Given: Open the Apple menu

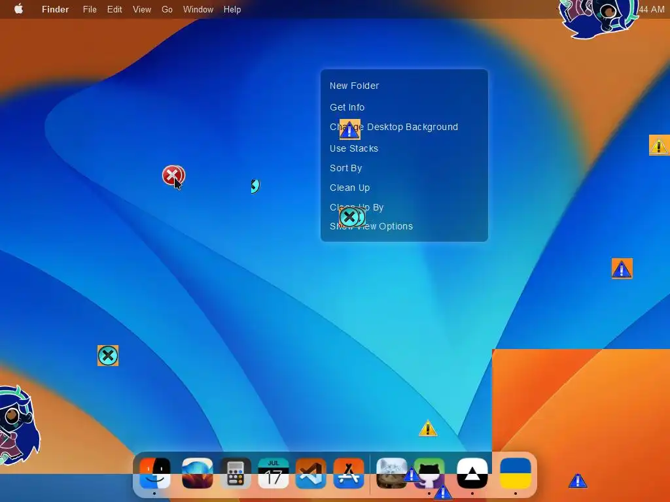Looking at the screenshot, I should coord(18,9).
